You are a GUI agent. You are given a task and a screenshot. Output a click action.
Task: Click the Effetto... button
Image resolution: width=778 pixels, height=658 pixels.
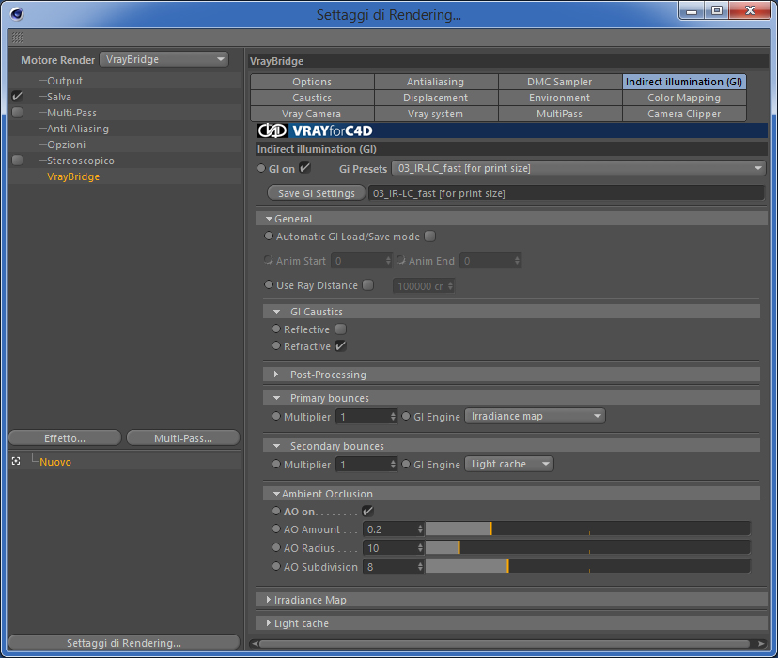[65, 438]
